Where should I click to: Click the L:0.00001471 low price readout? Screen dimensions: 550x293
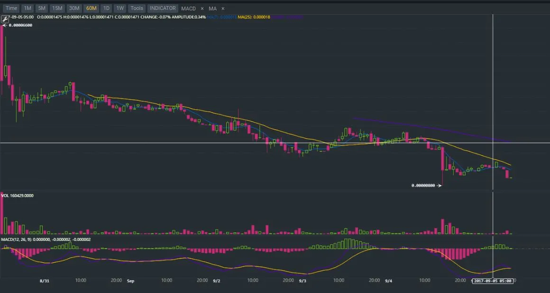(101, 17)
